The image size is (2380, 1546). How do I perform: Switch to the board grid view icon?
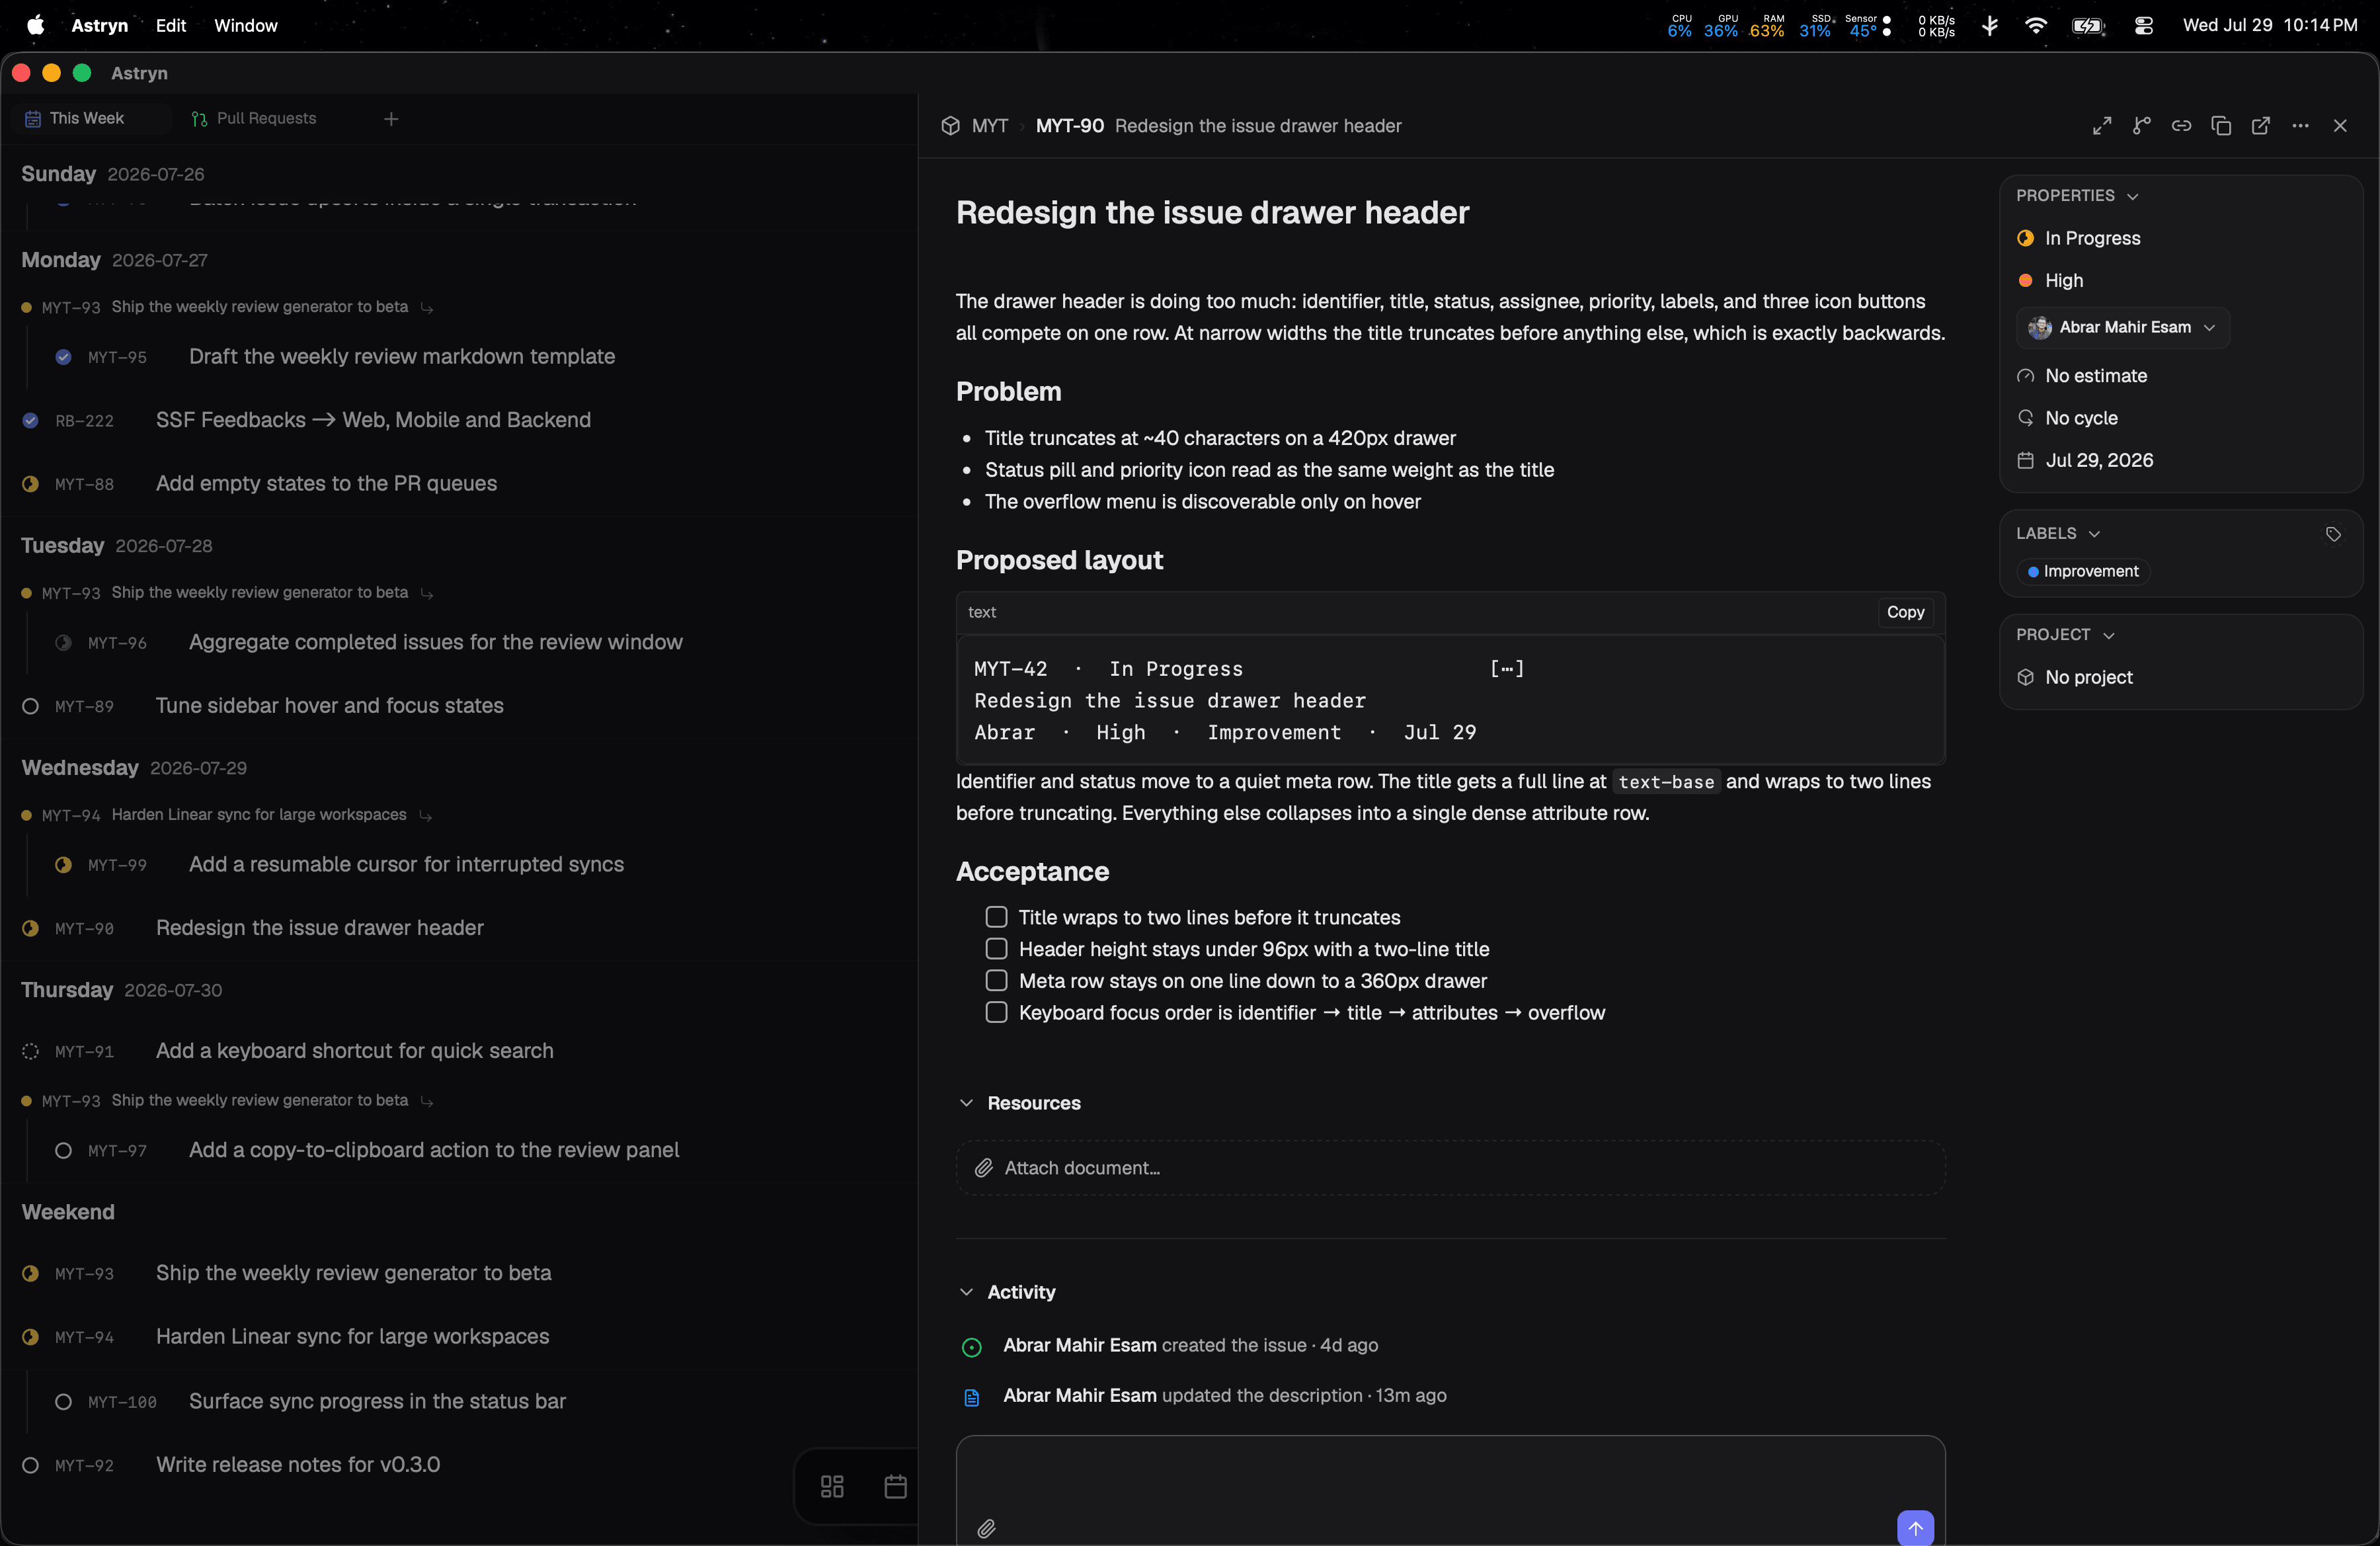point(832,1487)
